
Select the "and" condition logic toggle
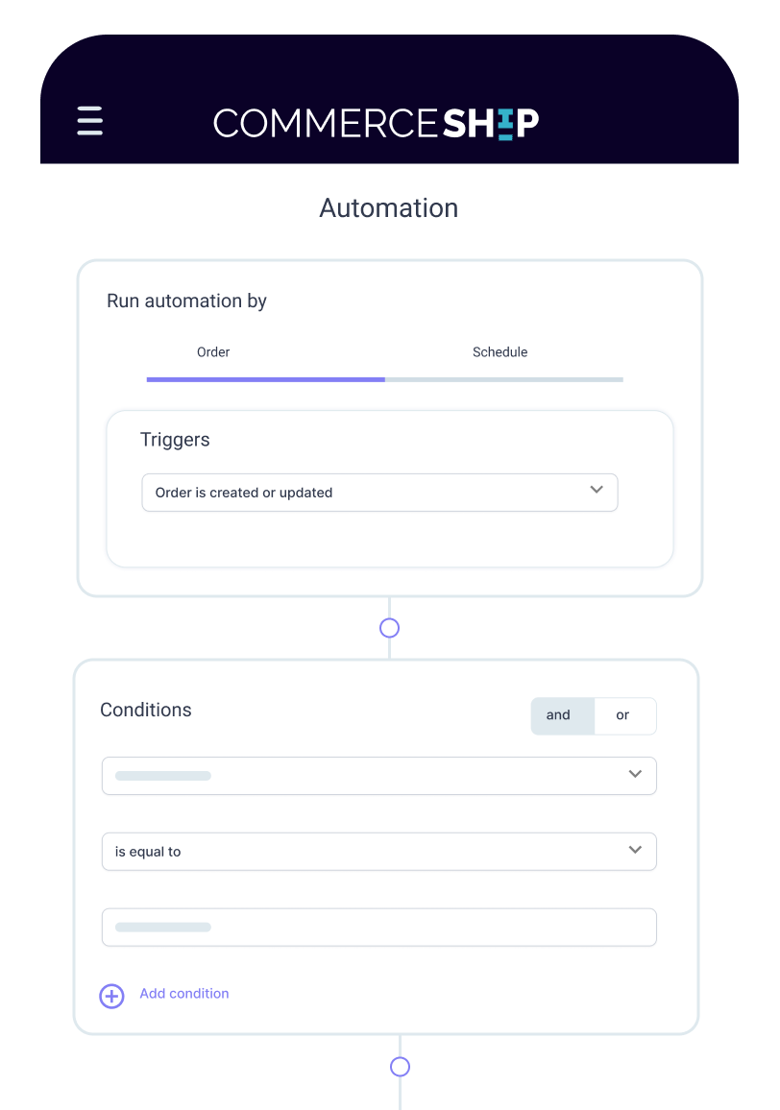pos(558,715)
